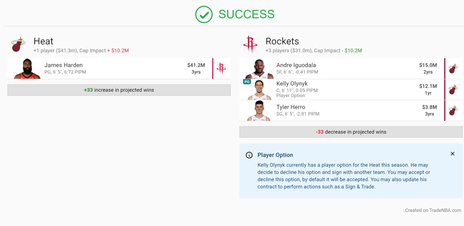The height and width of the screenshot is (226, 464).
Task: Click the +33 projected wins bar
Action: (x=119, y=90)
